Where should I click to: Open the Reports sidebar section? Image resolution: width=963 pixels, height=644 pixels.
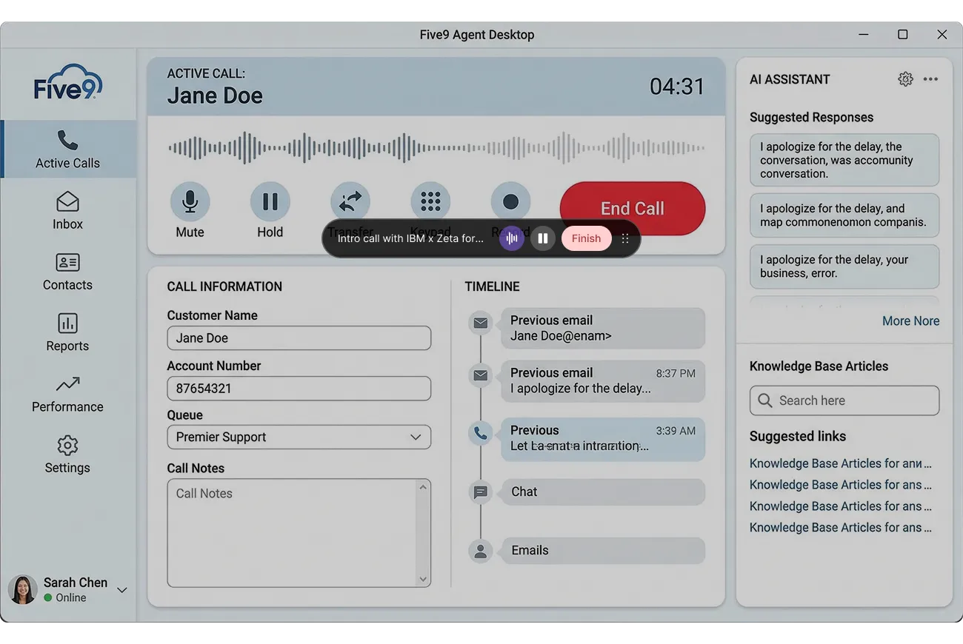click(x=67, y=332)
